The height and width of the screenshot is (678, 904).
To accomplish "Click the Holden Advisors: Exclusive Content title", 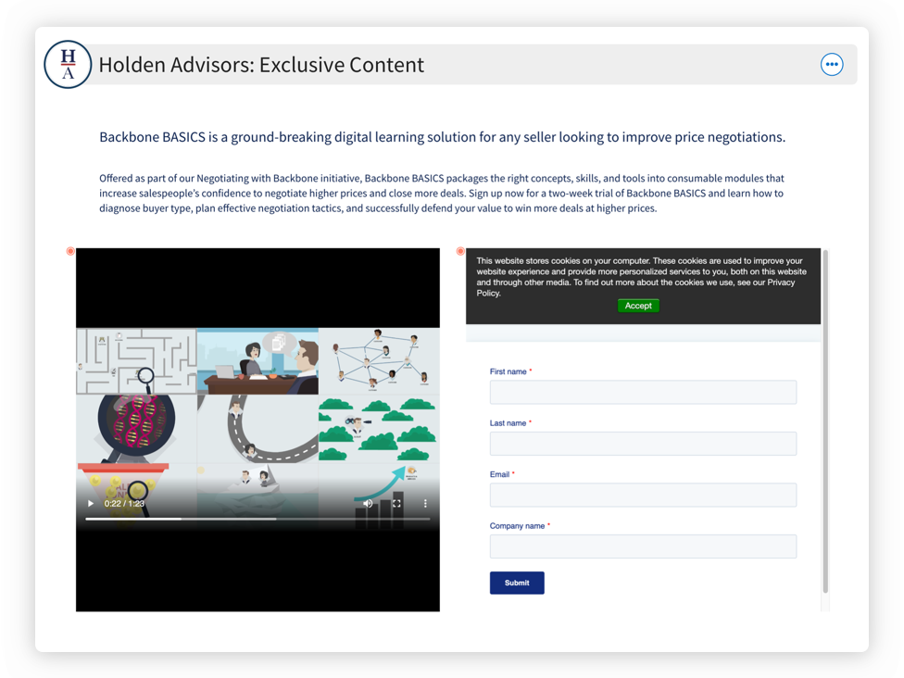I will click(x=261, y=65).
